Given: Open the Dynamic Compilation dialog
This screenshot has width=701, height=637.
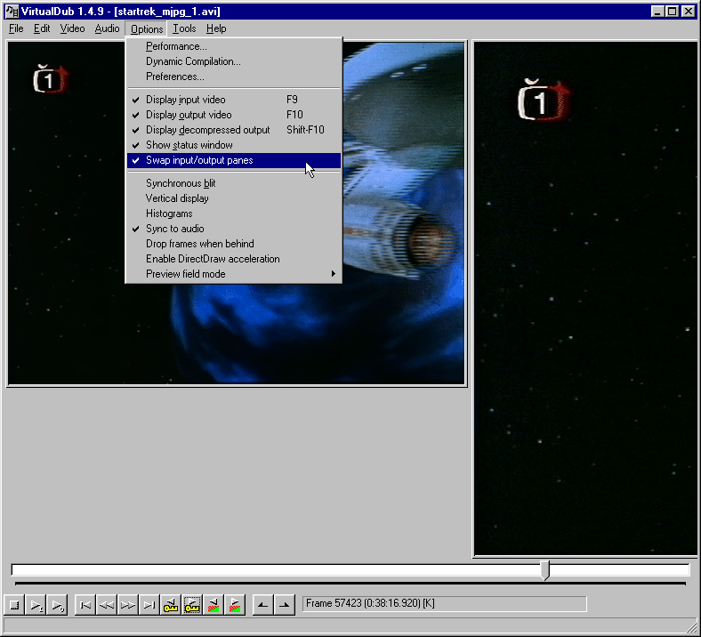Looking at the screenshot, I should point(234,61).
